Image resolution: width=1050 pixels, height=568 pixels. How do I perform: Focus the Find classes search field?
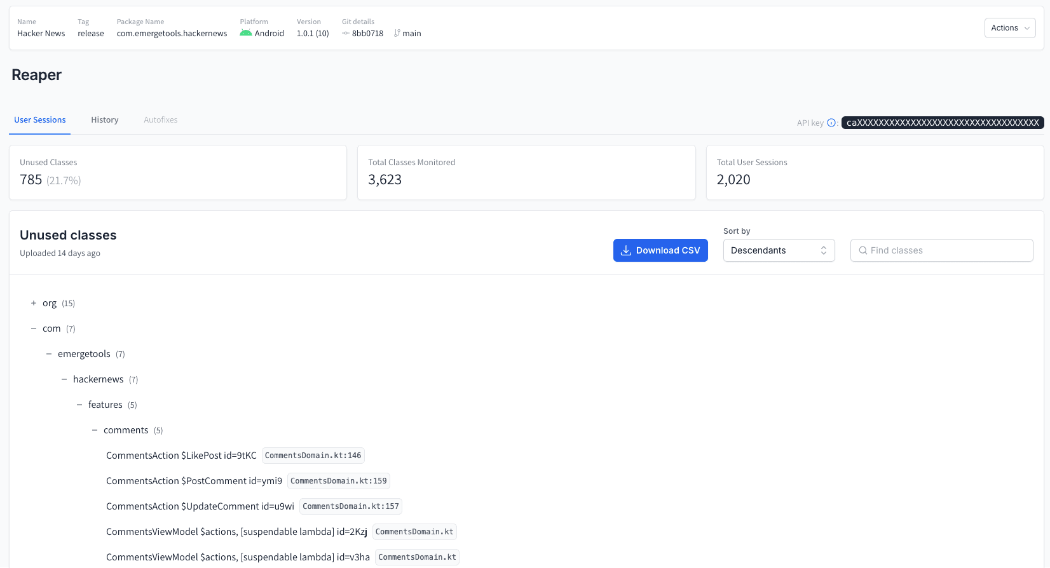(947, 250)
